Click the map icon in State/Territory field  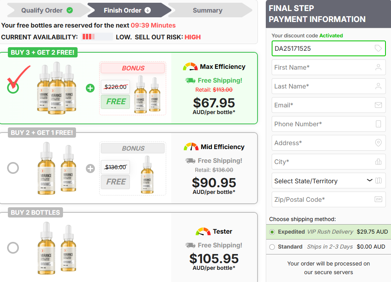378,181
